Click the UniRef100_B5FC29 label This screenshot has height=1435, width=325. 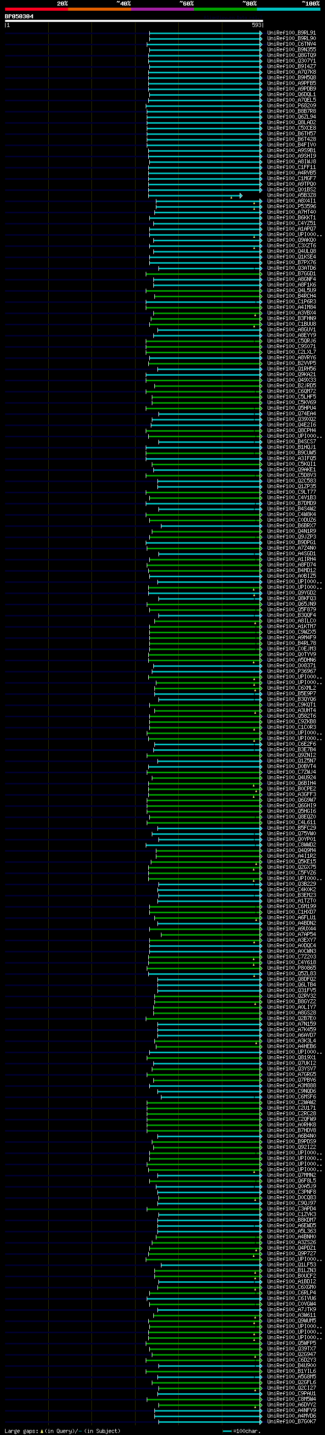pyautogui.click(x=291, y=828)
